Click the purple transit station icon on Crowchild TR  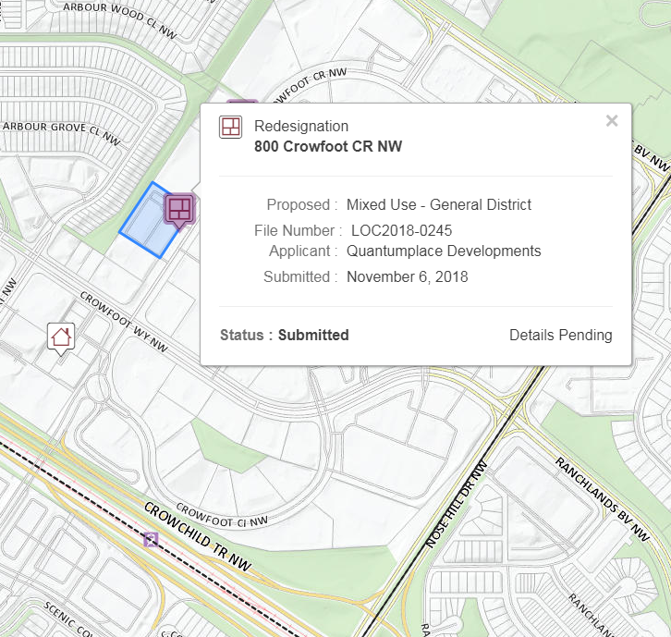[152, 539]
